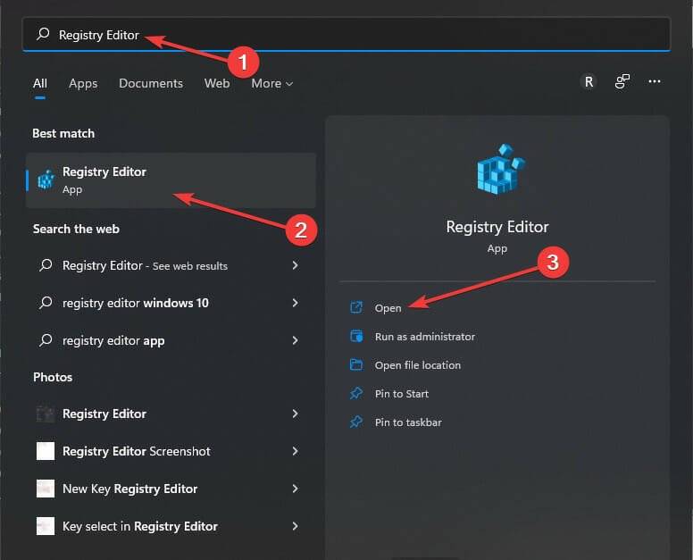The image size is (693, 560).
Task: Switch to the Documents tab
Action: pyautogui.click(x=151, y=84)
